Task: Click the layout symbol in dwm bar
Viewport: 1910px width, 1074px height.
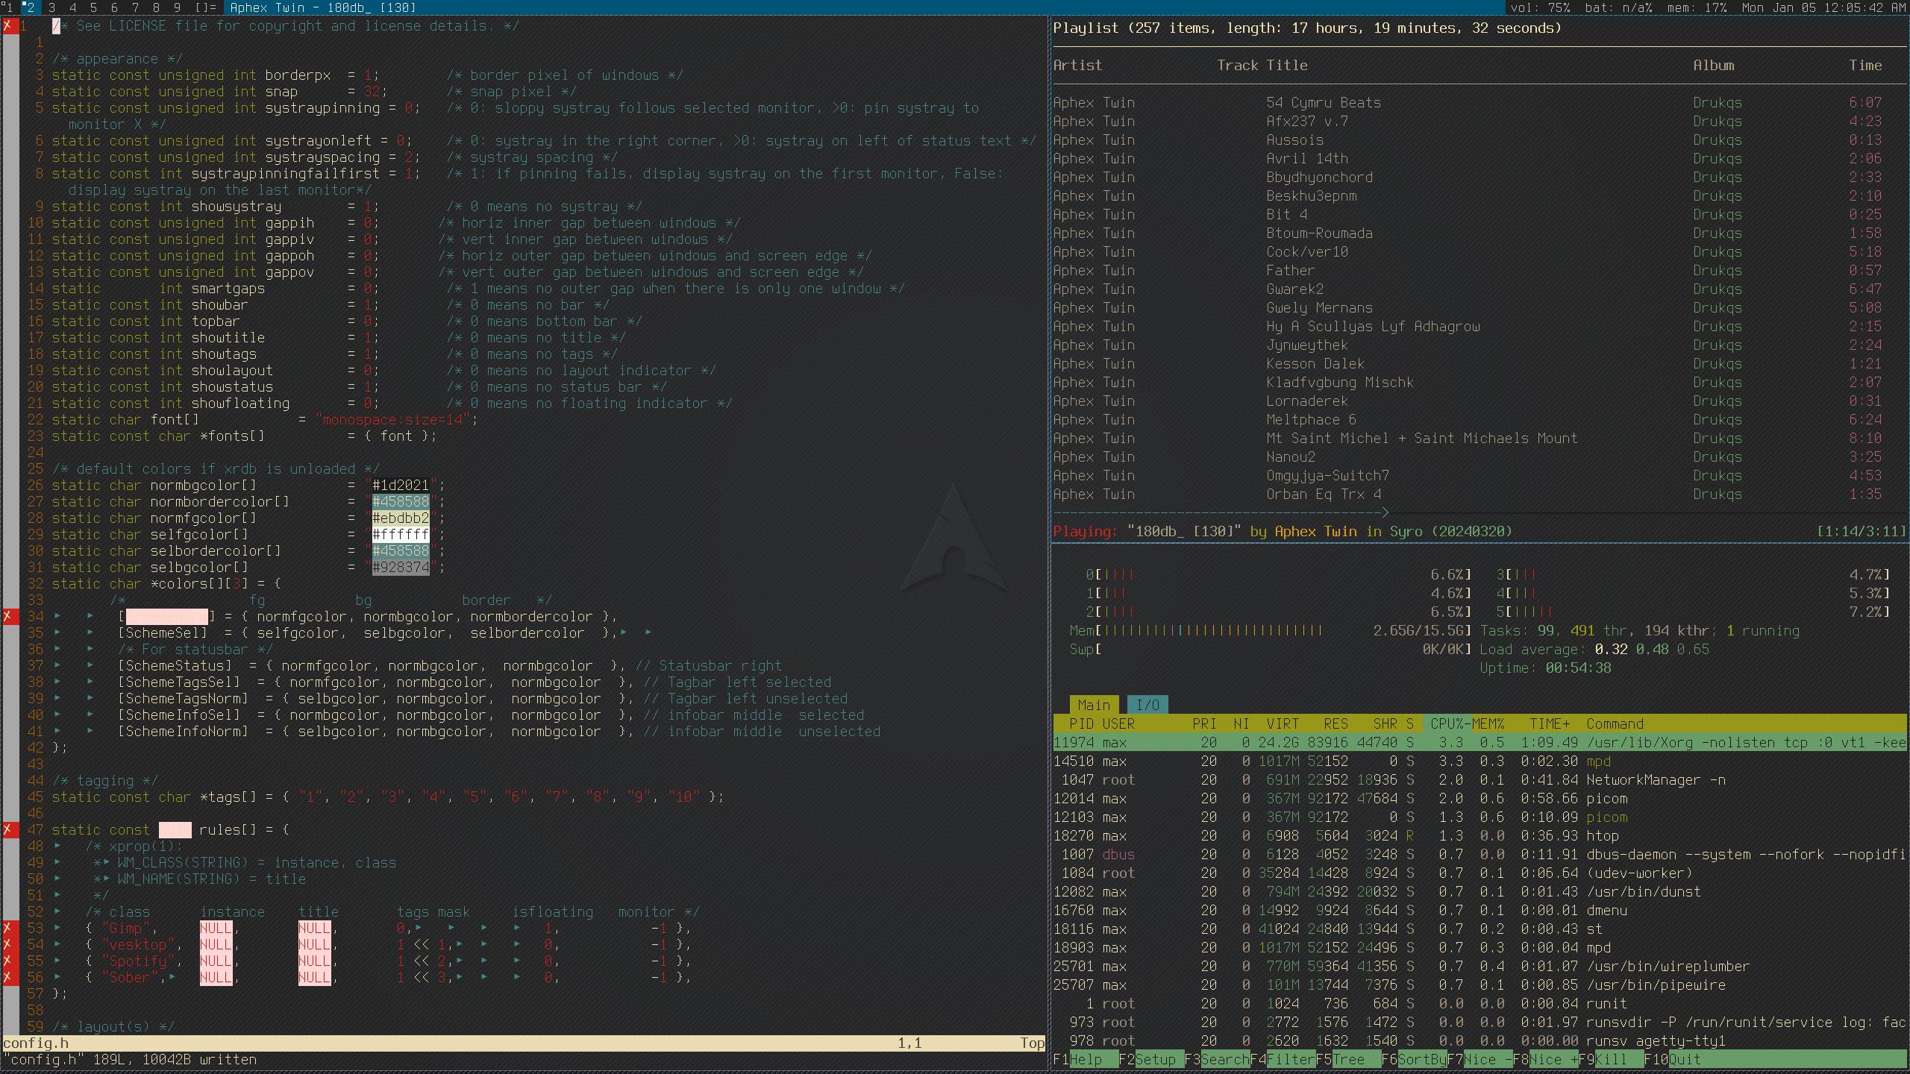Action: 205,7
